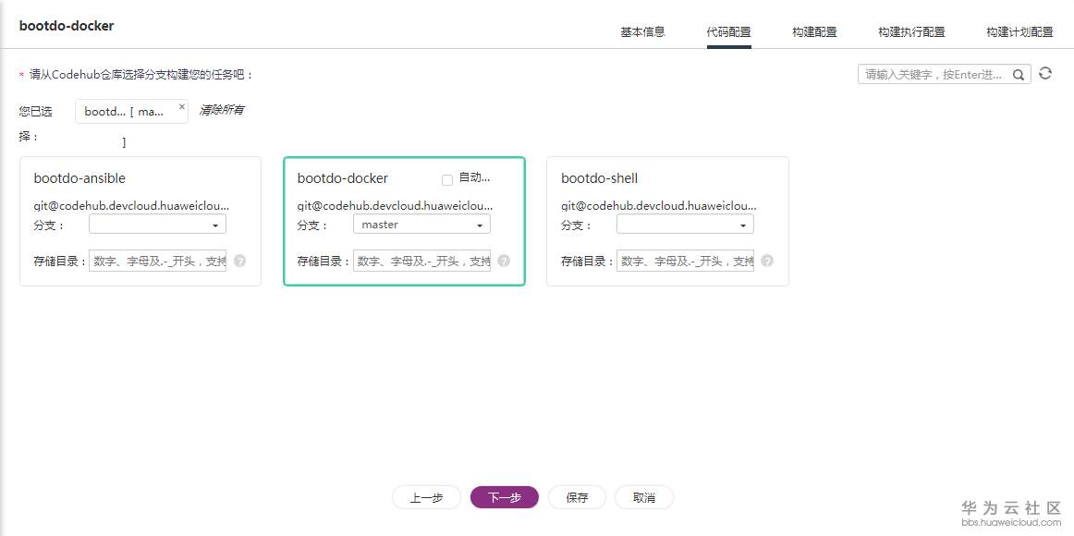Click the search magnifier icon
Screen dimensions: 1074x536
click(1018, 74)
